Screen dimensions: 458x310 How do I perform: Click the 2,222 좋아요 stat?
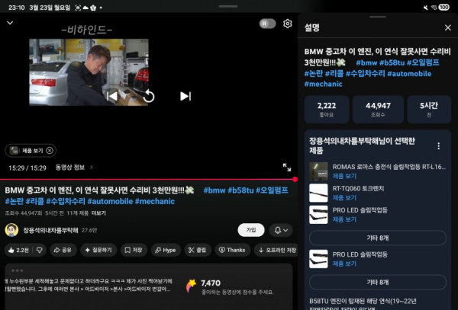point(327,109)
